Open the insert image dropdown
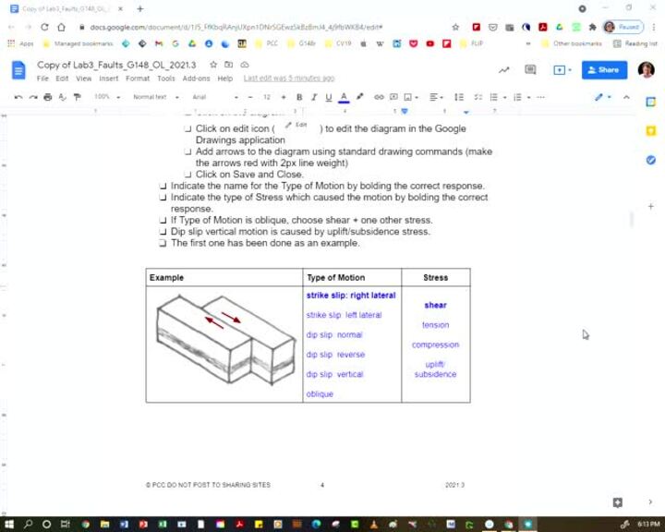The width and height of the screenshot is (665, 532). (x=410, y=97)
